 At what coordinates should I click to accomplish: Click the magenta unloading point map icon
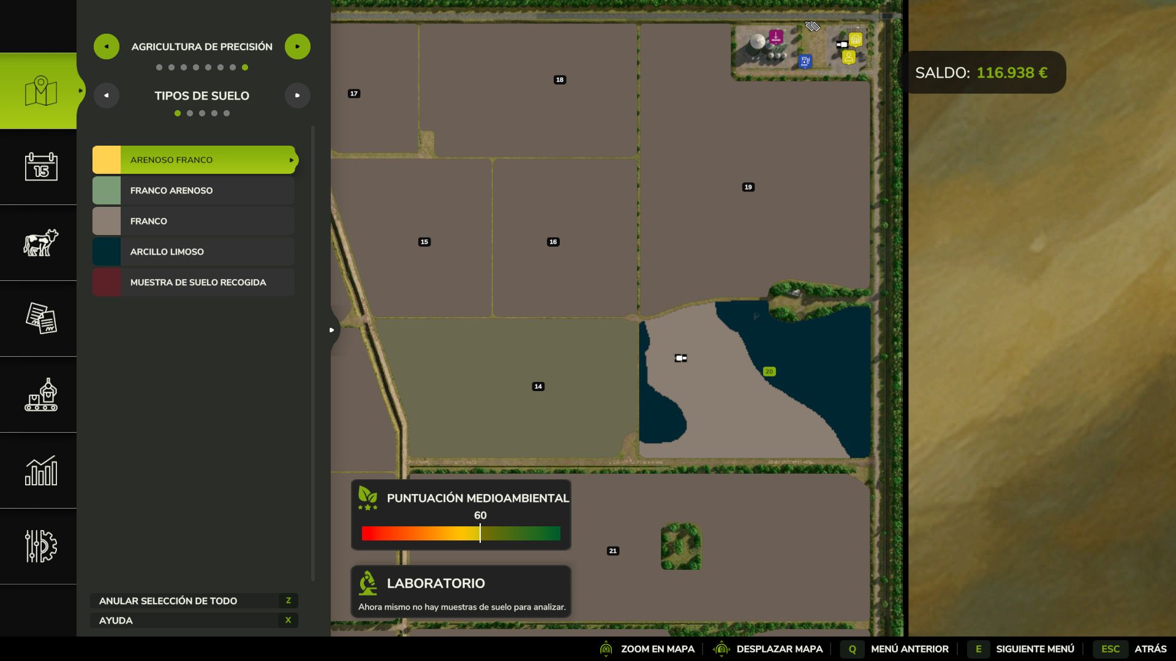(776, 37)
